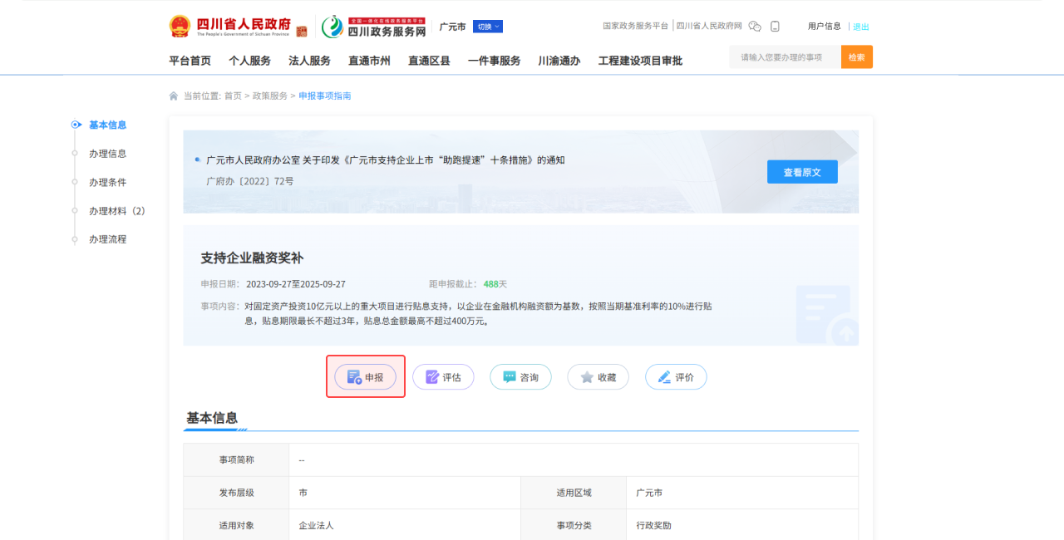This screenshot has height=540, width=1064.
Task: Open 咨询 consultation chat button
Action: (x=520, y=377)
